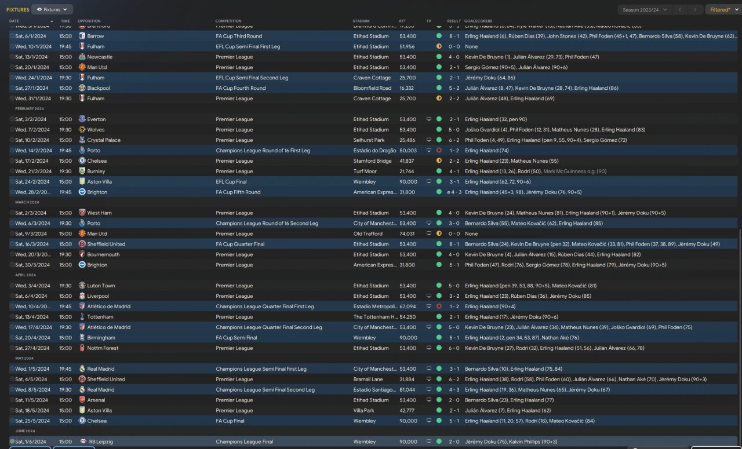Open the Selhurst Park stadium link
The height and width of the screenshot is (449, 742).
(369, 140)
